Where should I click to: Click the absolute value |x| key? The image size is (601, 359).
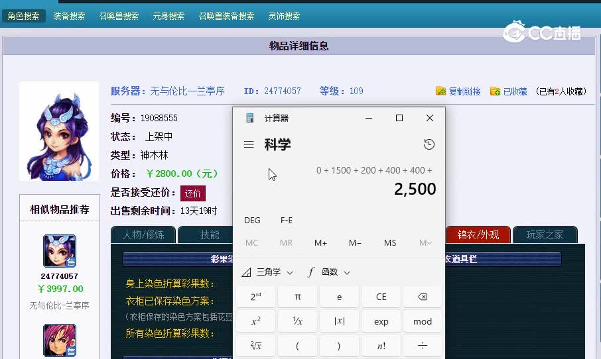pos(339,321)
